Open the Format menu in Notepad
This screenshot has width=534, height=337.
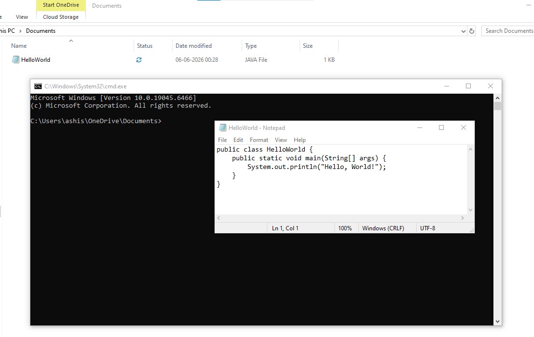259,140
